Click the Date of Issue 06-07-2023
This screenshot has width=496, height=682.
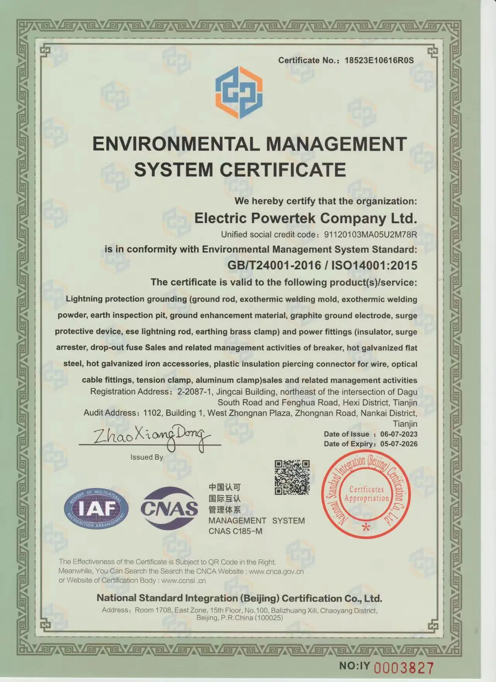(370, 434)
